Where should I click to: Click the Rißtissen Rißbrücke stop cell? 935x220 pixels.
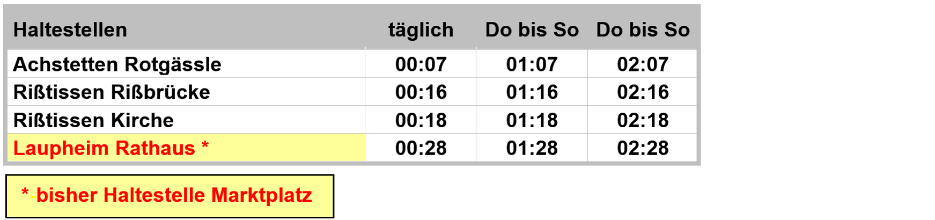pyautogui.click(x=186, y=92)
